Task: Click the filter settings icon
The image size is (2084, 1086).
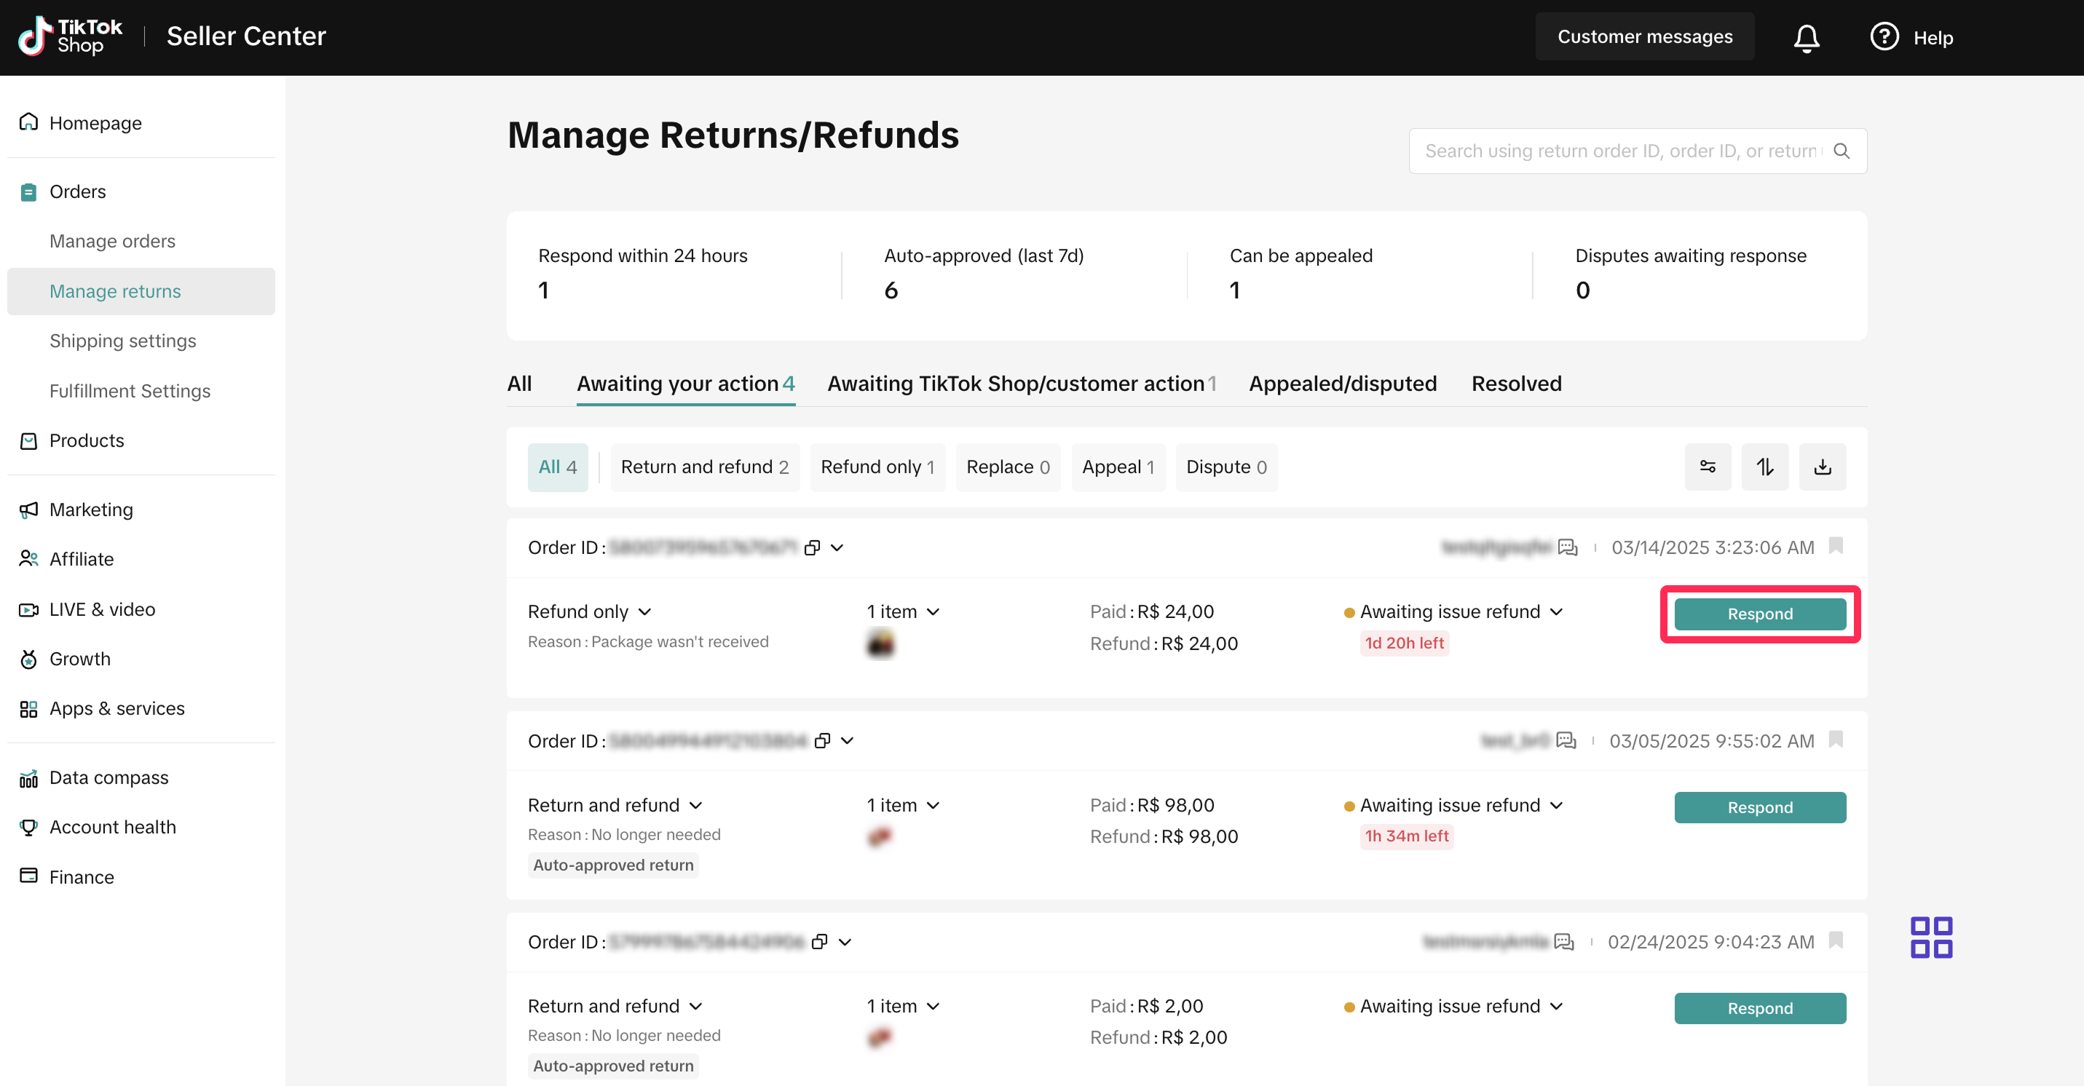Action: (1707, 467)
